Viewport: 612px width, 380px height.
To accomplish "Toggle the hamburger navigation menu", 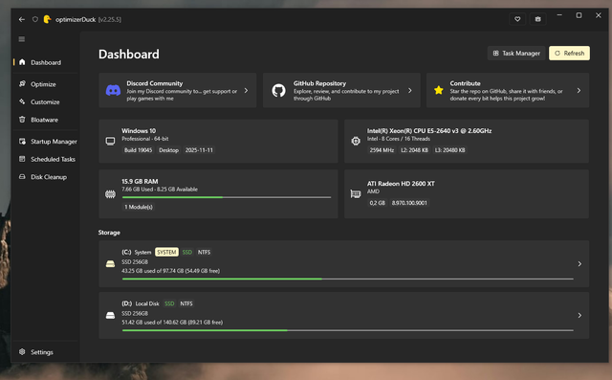I will click(22, 39).
